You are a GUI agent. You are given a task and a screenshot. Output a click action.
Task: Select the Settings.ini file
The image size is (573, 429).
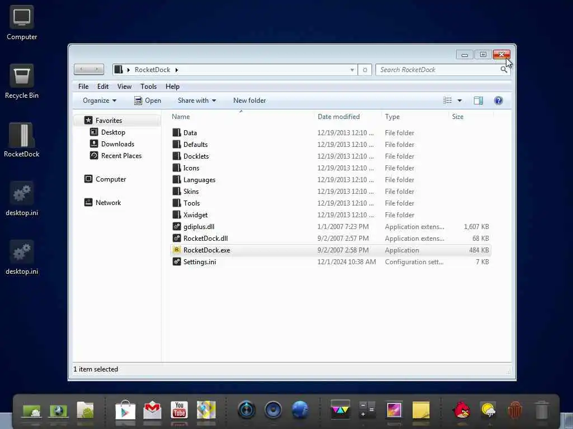click(x=330, y=261)
